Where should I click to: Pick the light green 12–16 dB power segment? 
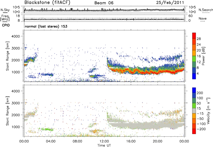click(x=194, y=59)
